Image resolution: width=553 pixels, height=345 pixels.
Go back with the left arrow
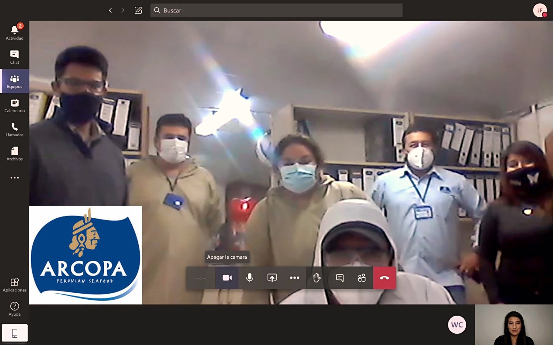[111, 10]
